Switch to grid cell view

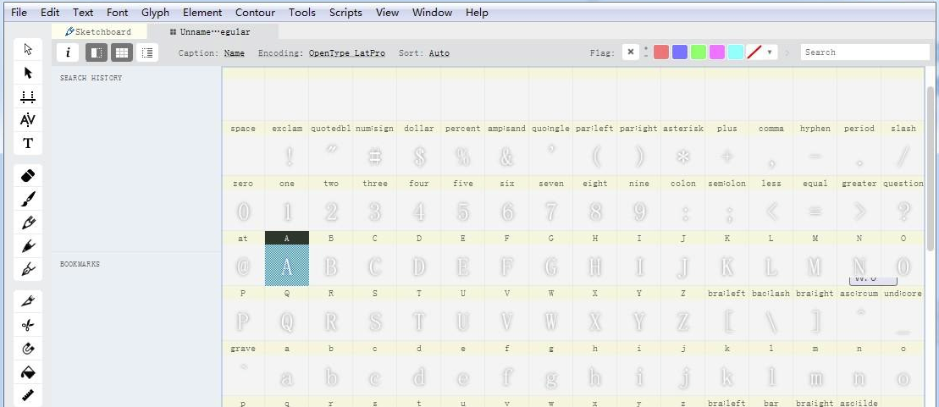click(122, 52)
